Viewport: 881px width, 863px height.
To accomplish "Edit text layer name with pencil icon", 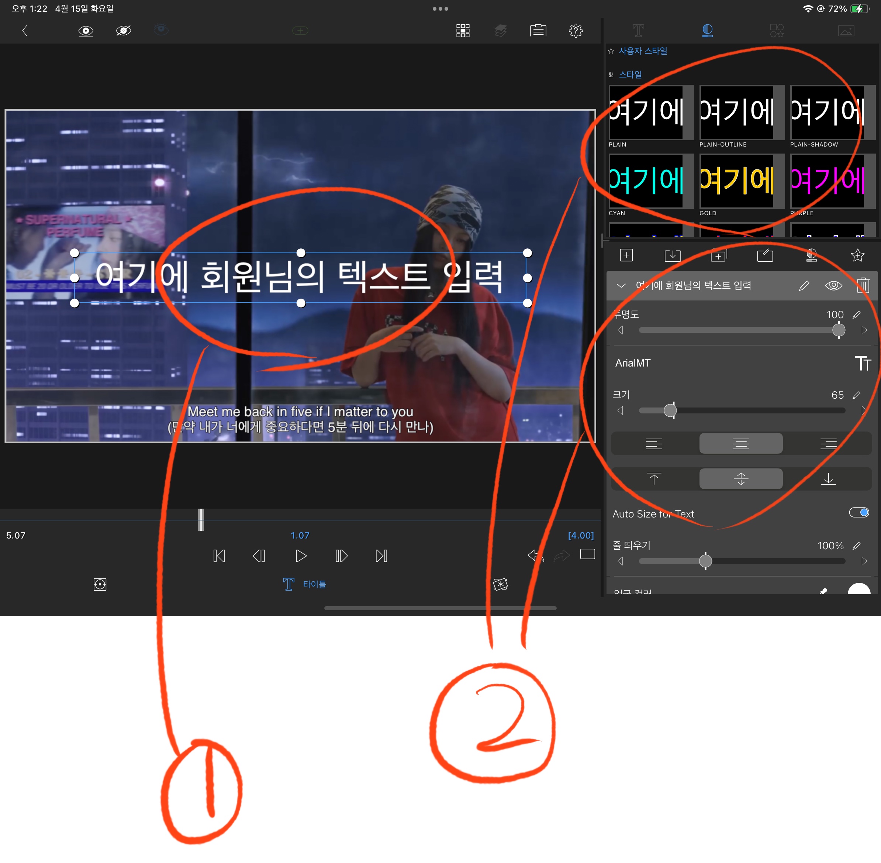I will (x=804, y=286).
